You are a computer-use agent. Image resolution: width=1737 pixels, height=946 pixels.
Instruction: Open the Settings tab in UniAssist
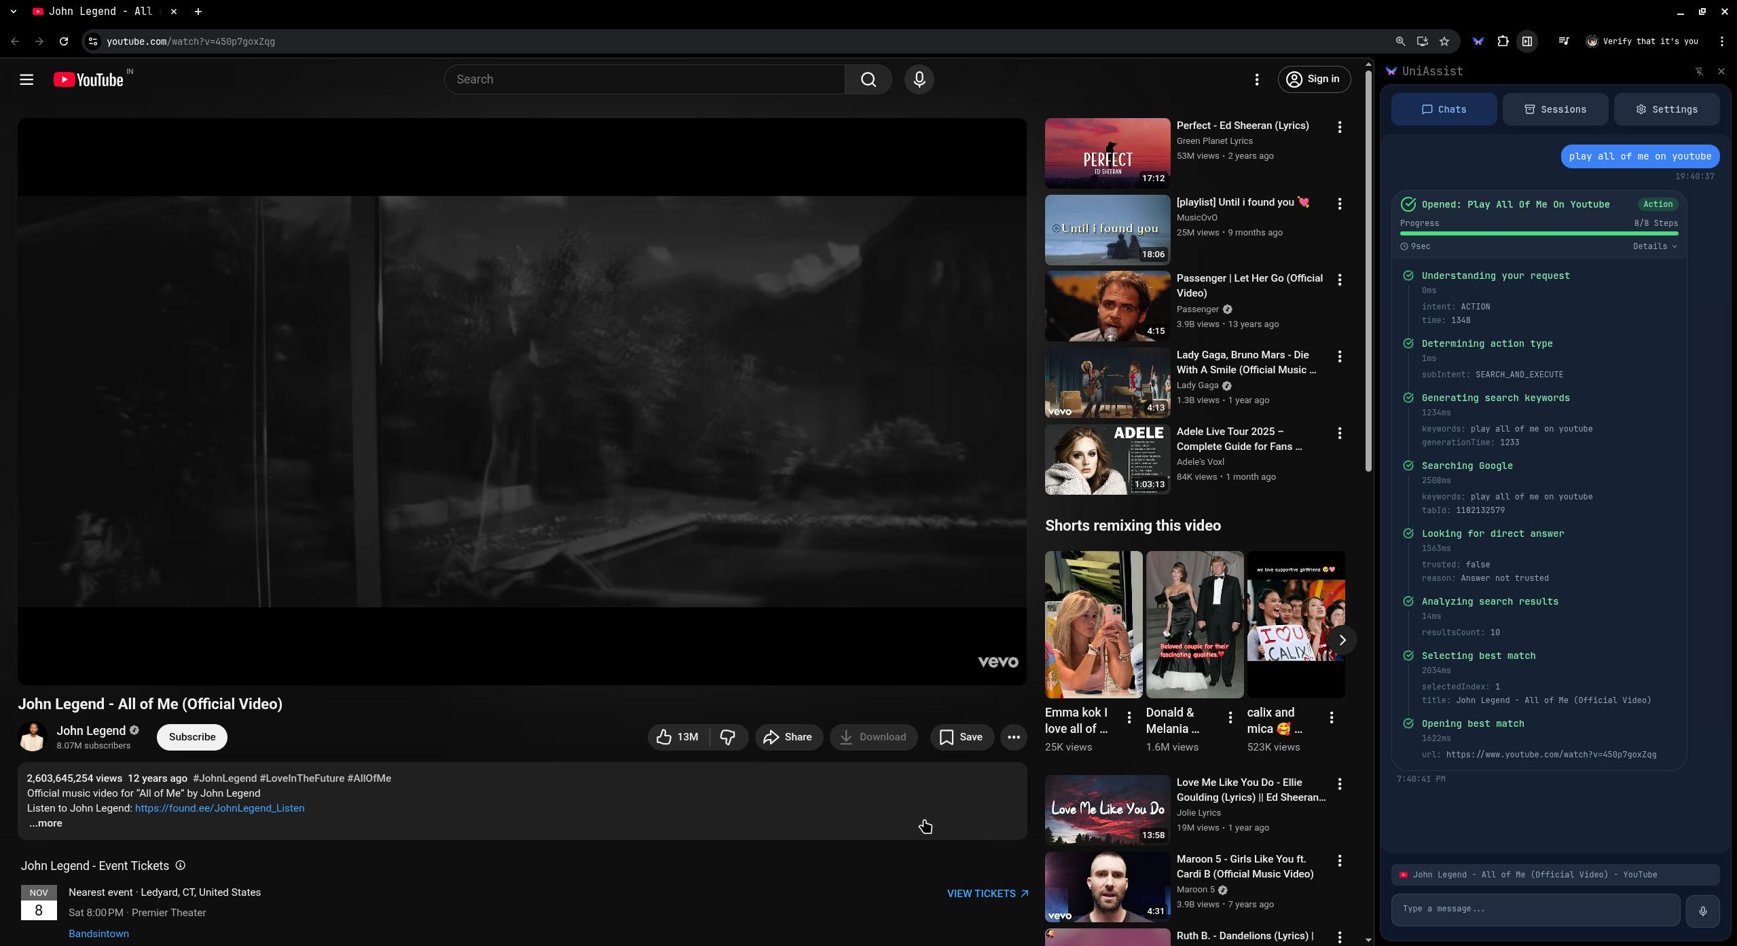(1666, 109)
